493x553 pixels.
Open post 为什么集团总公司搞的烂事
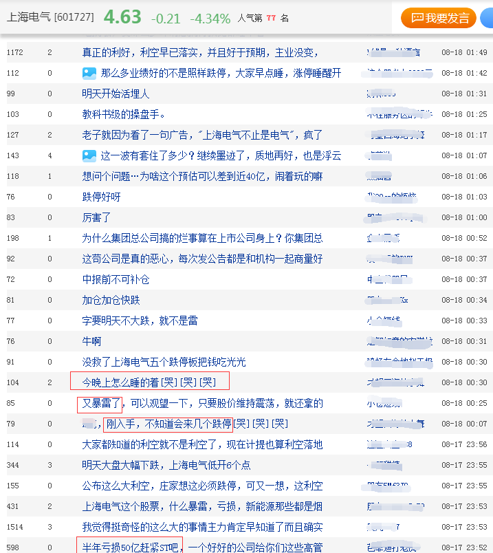202,239
